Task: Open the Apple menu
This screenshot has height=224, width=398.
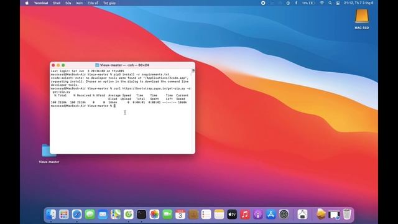Action: pos(27,3)
